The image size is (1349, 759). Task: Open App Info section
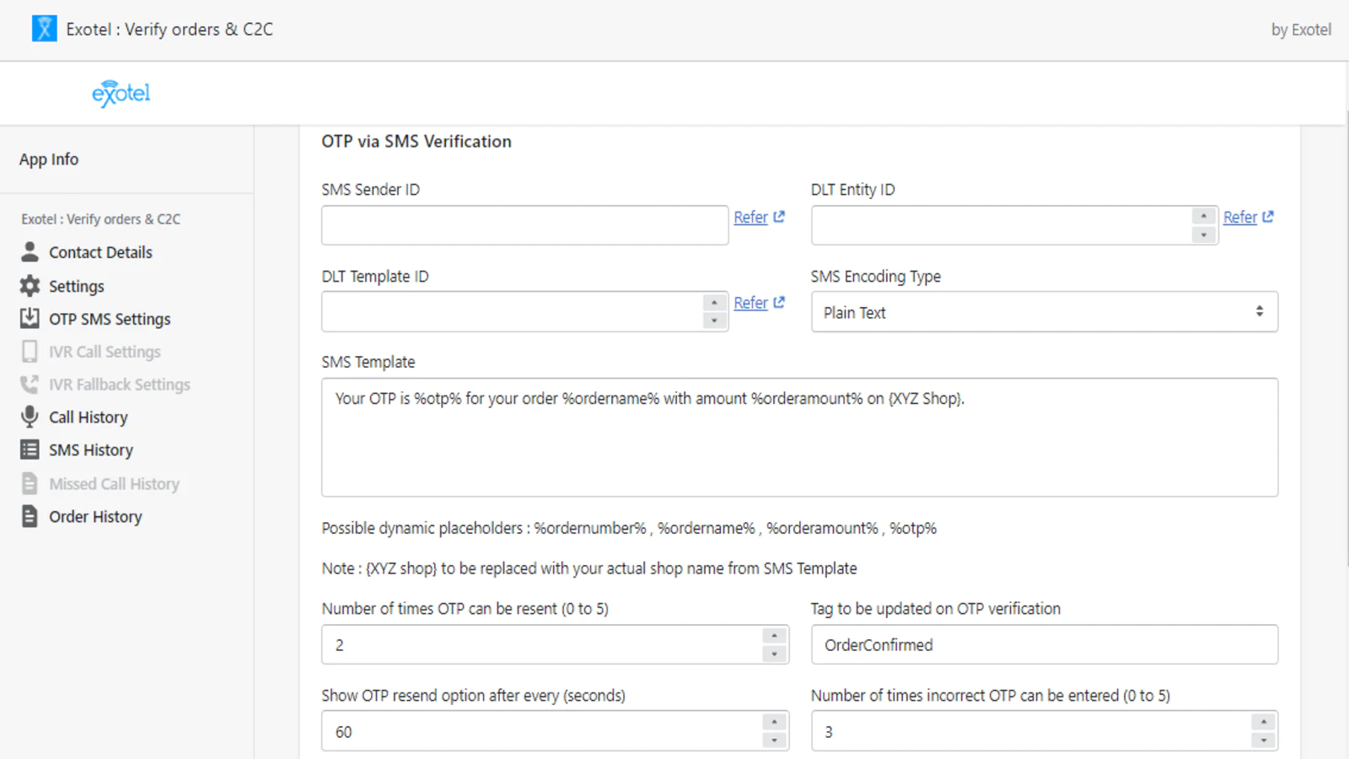pos(49,159)
